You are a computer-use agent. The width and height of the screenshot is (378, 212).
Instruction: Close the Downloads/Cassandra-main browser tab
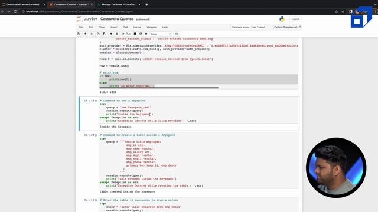coord(44,4)
